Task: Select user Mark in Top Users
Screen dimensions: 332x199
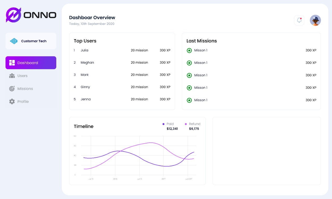Action: (85, 75)
